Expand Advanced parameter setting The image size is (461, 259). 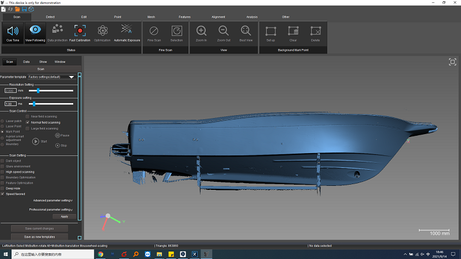(x=52, y=200)
